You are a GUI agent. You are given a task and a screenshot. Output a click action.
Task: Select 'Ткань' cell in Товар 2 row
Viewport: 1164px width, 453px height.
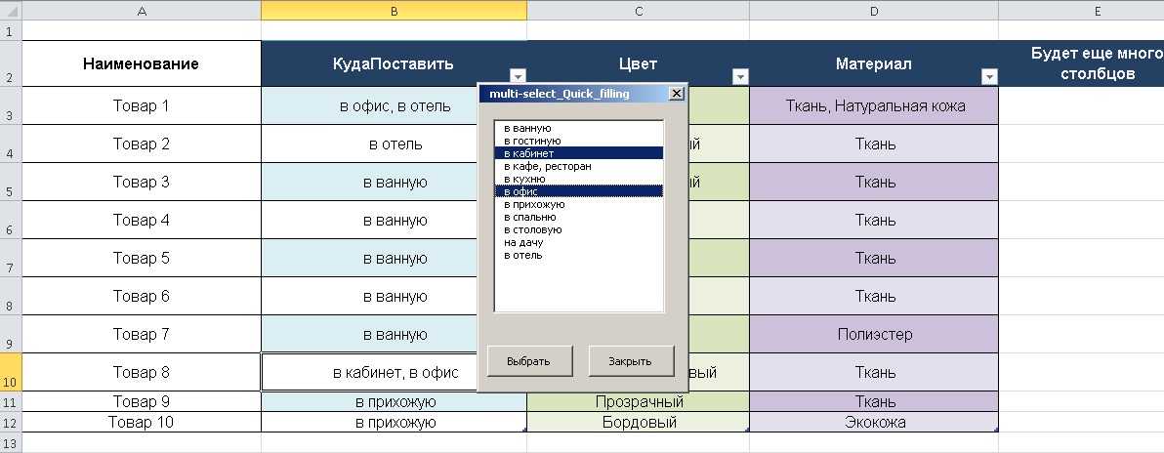tap(874, 144)
